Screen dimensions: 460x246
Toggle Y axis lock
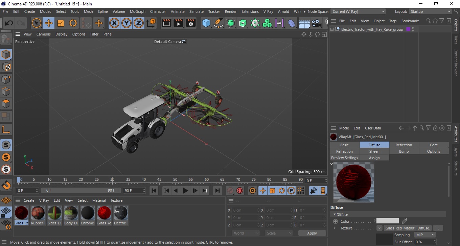[x=127, y=23]
